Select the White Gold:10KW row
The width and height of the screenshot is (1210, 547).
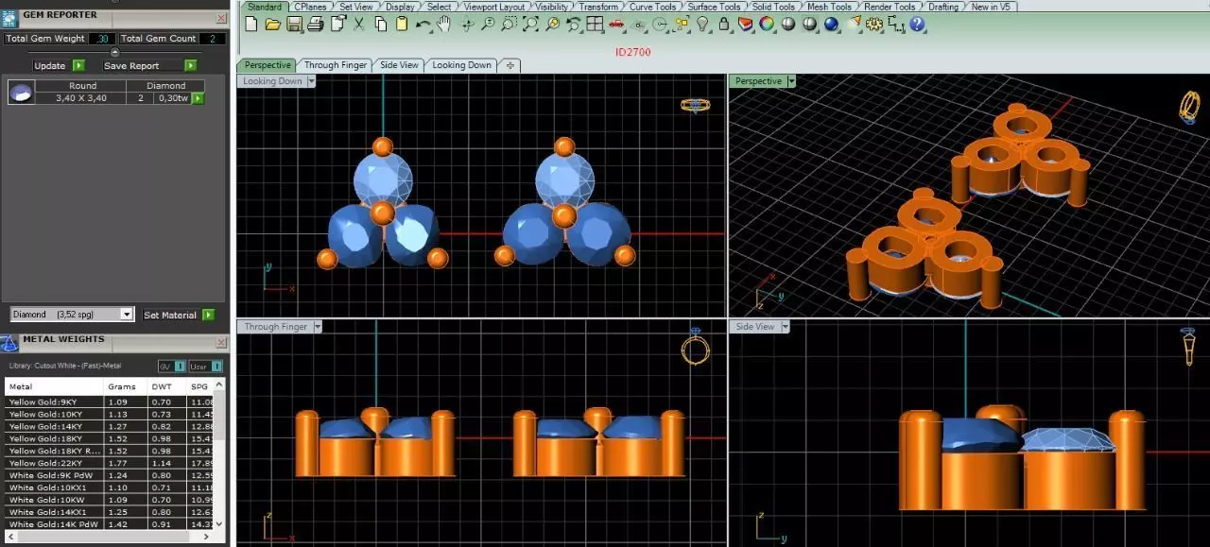[x=109, y=500]
